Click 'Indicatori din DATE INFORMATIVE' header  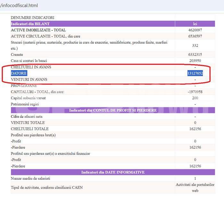point(113,172)
